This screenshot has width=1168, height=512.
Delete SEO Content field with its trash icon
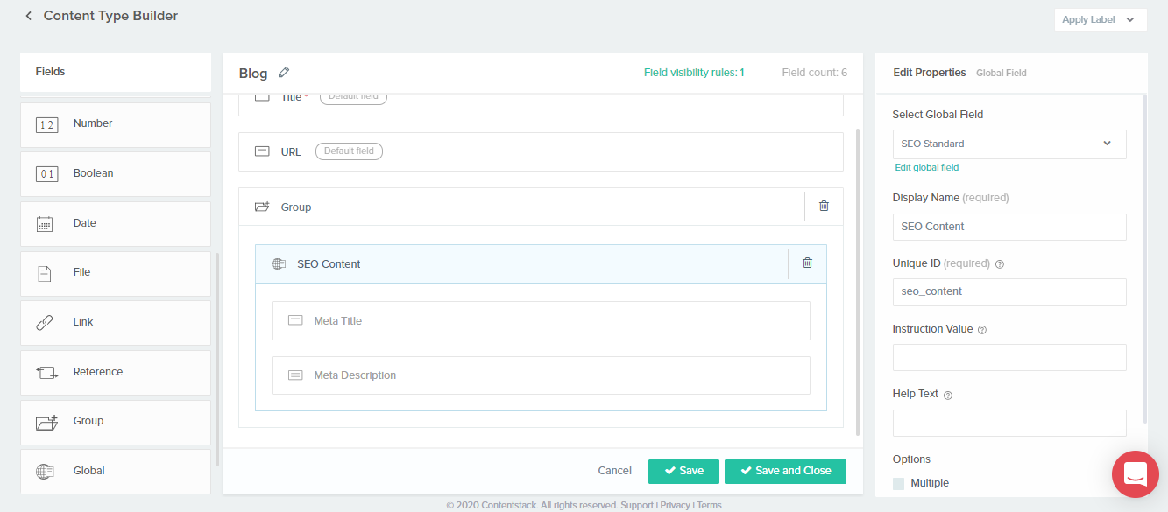pos(808,263)
